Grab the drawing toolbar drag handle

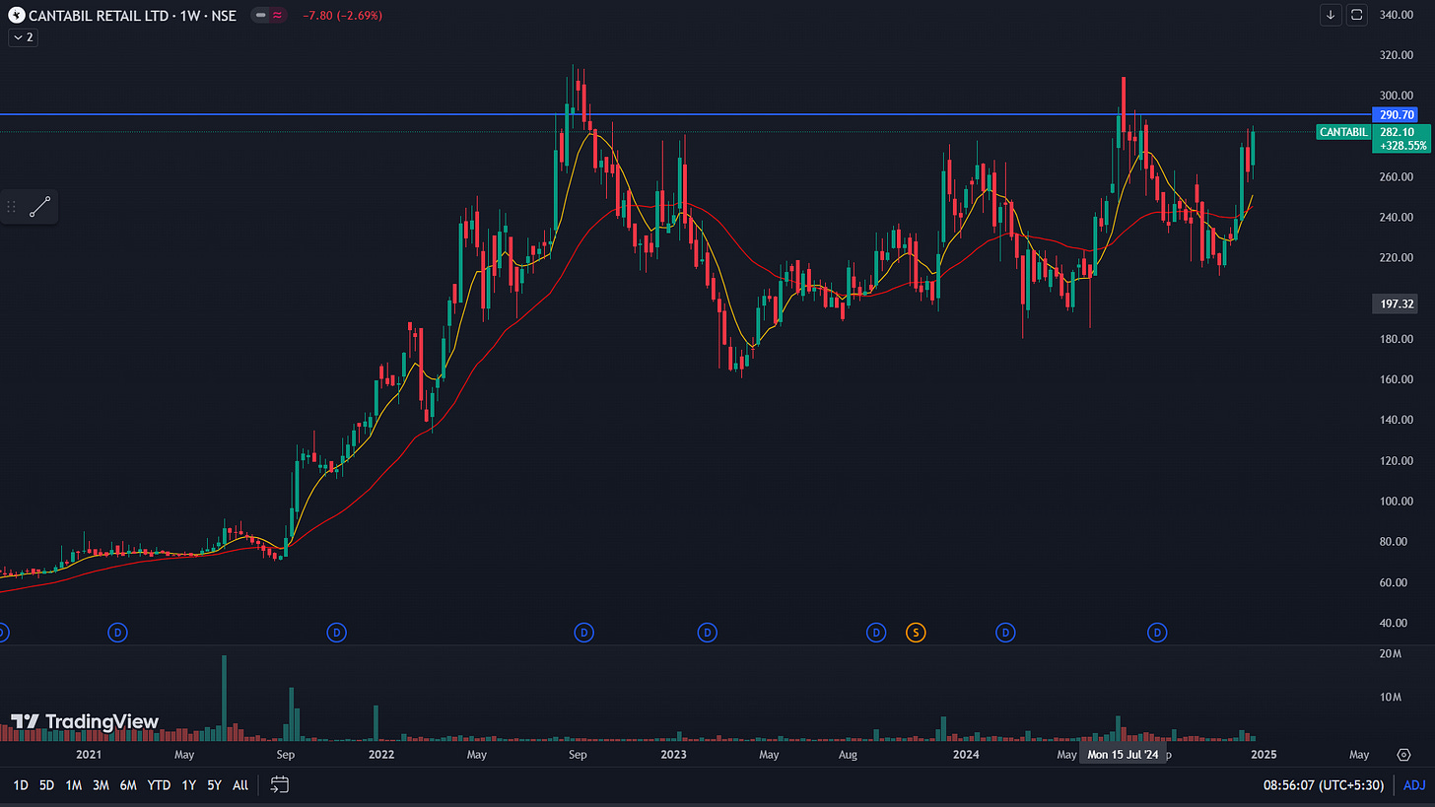(12, 207)
